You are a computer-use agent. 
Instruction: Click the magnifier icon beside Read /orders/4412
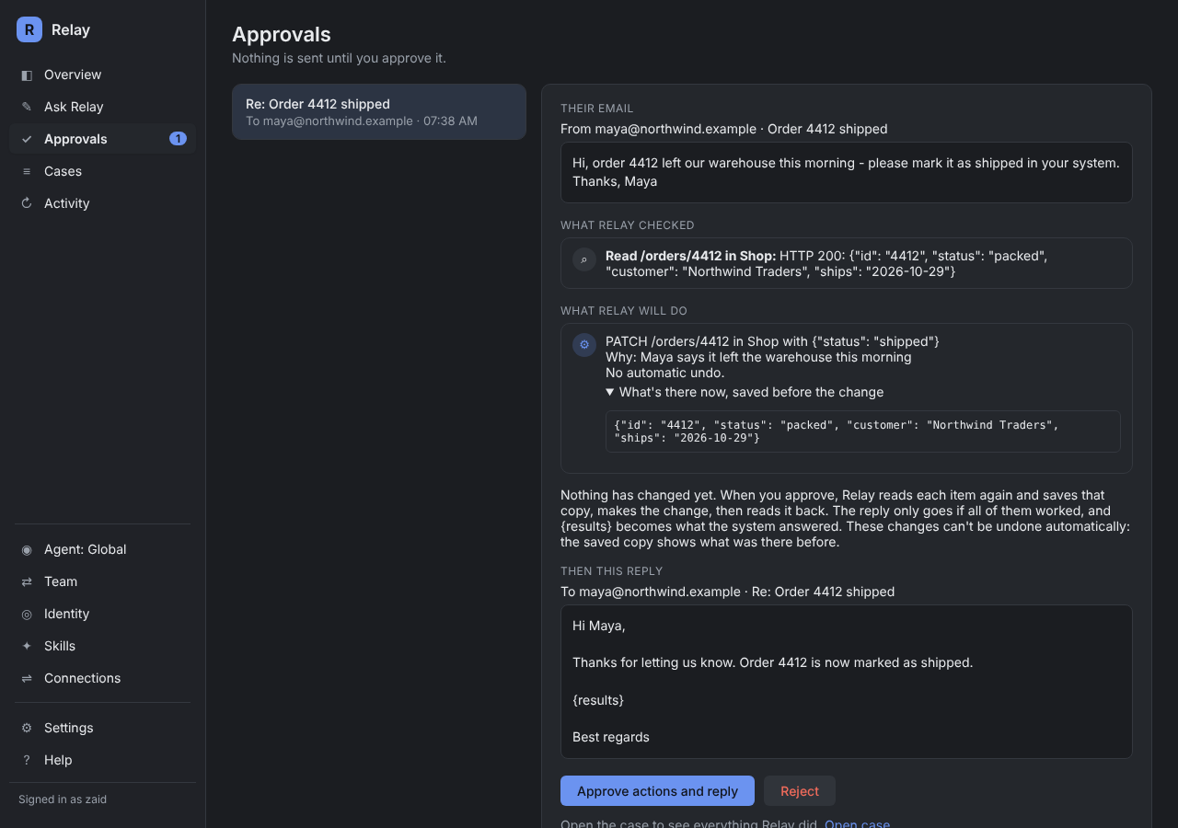pos(584,259)
